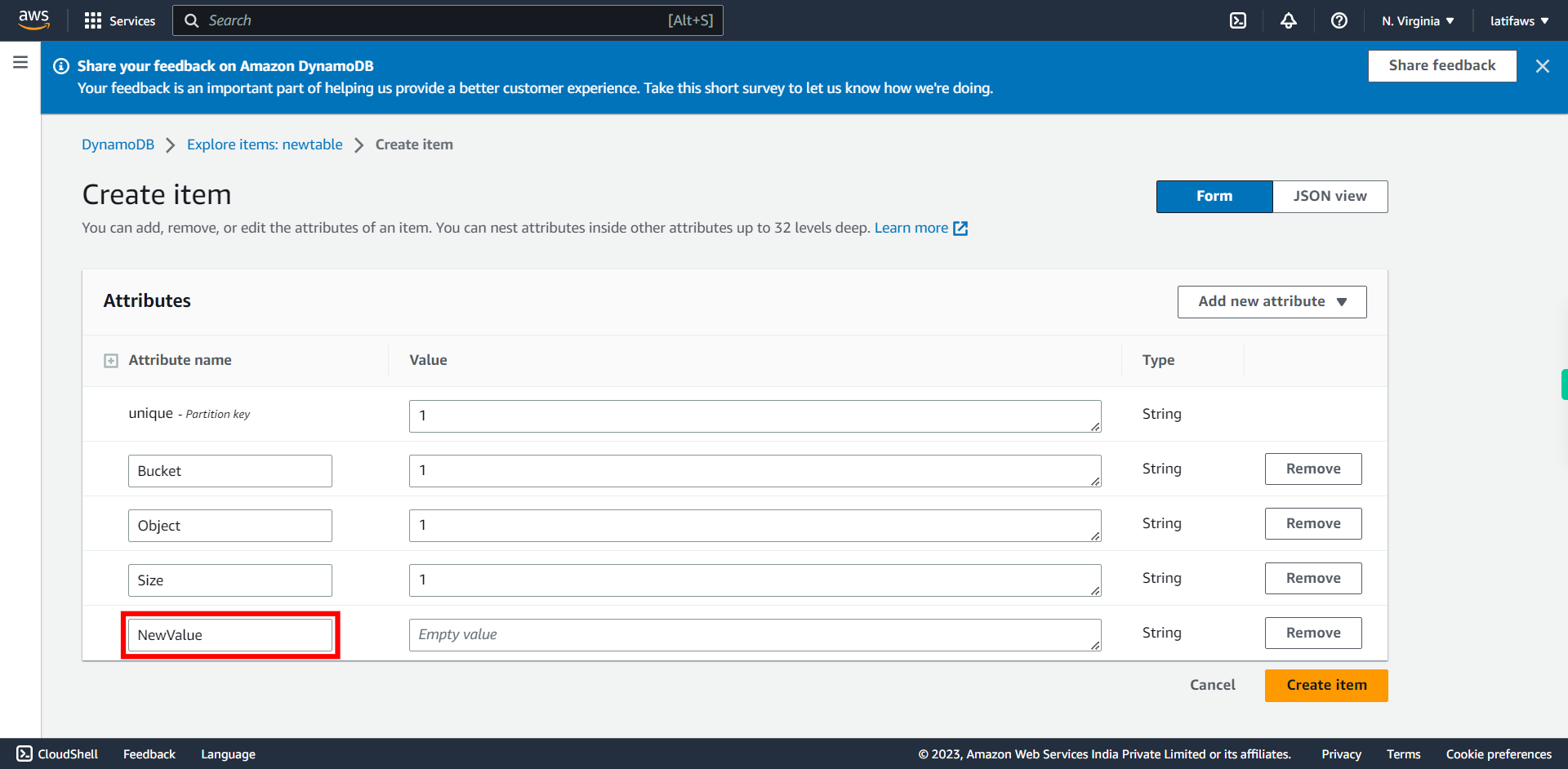
Task: Open CloudShell from the top bar icon
Action: click(x=1238, y=20)
